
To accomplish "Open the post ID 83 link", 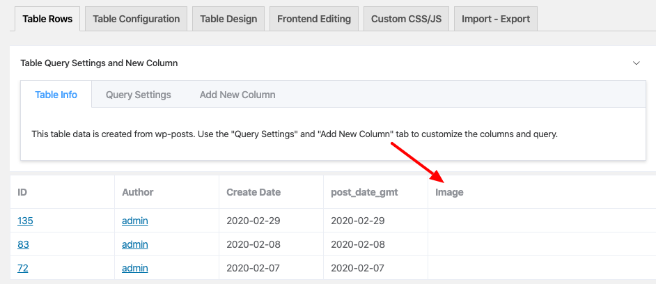I will pyautogui.click(x=23, y=244).
